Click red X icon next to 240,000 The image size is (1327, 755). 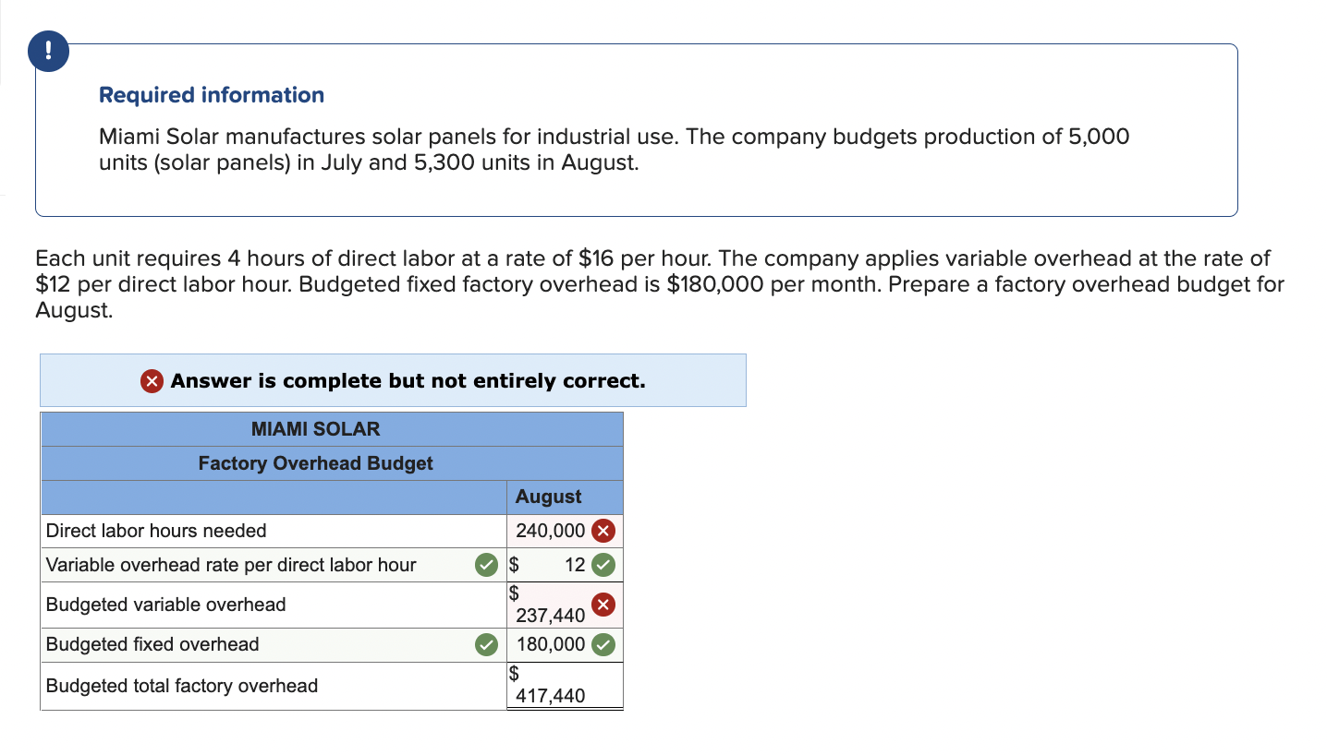(603, 531)
